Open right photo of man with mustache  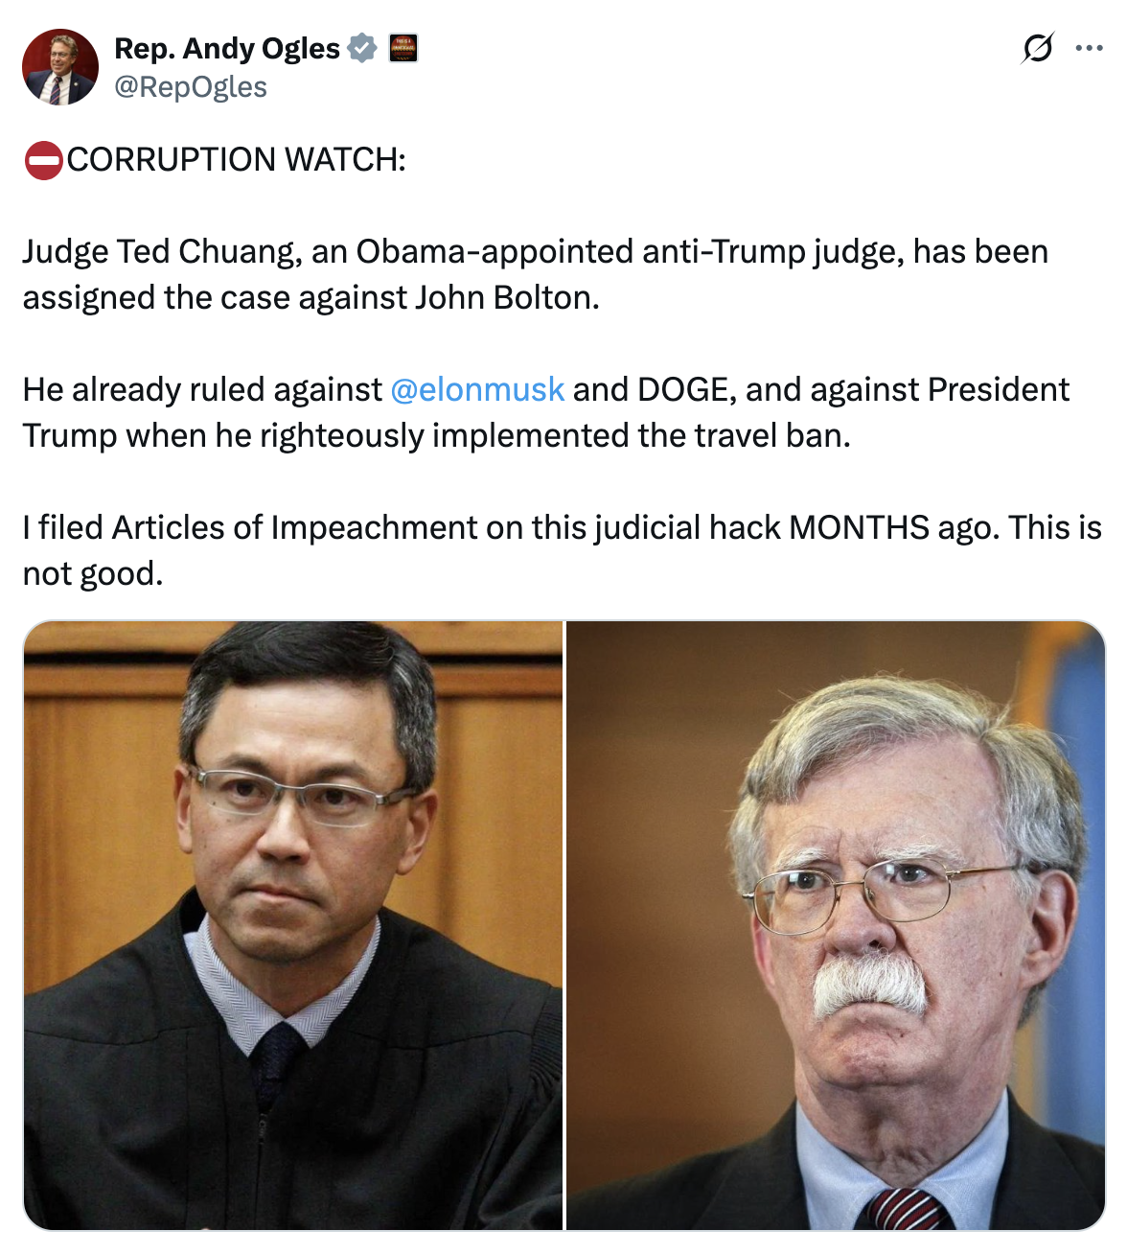pyautogui.click(x=836, y=925)
